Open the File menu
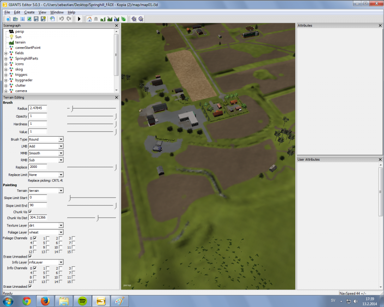The image size is (384, 307). [7, 12]
